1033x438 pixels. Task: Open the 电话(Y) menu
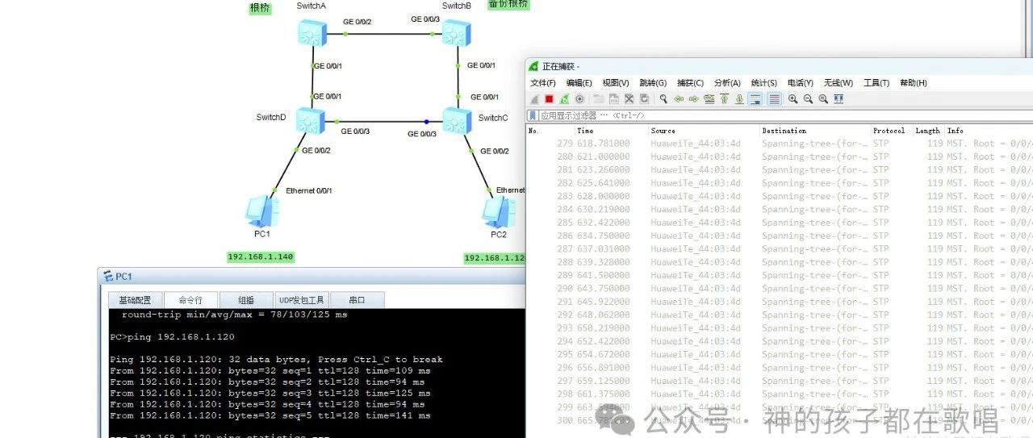(801, 83)
